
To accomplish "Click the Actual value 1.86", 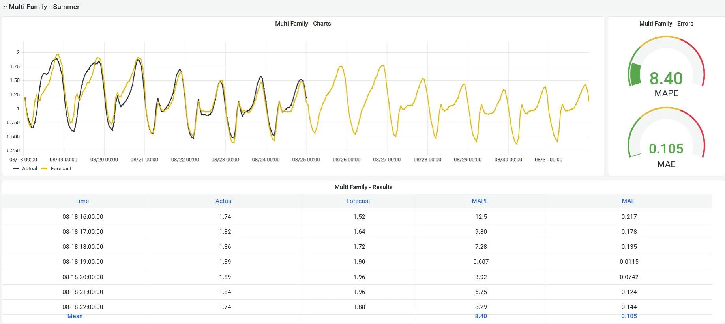I will [225, 247].
